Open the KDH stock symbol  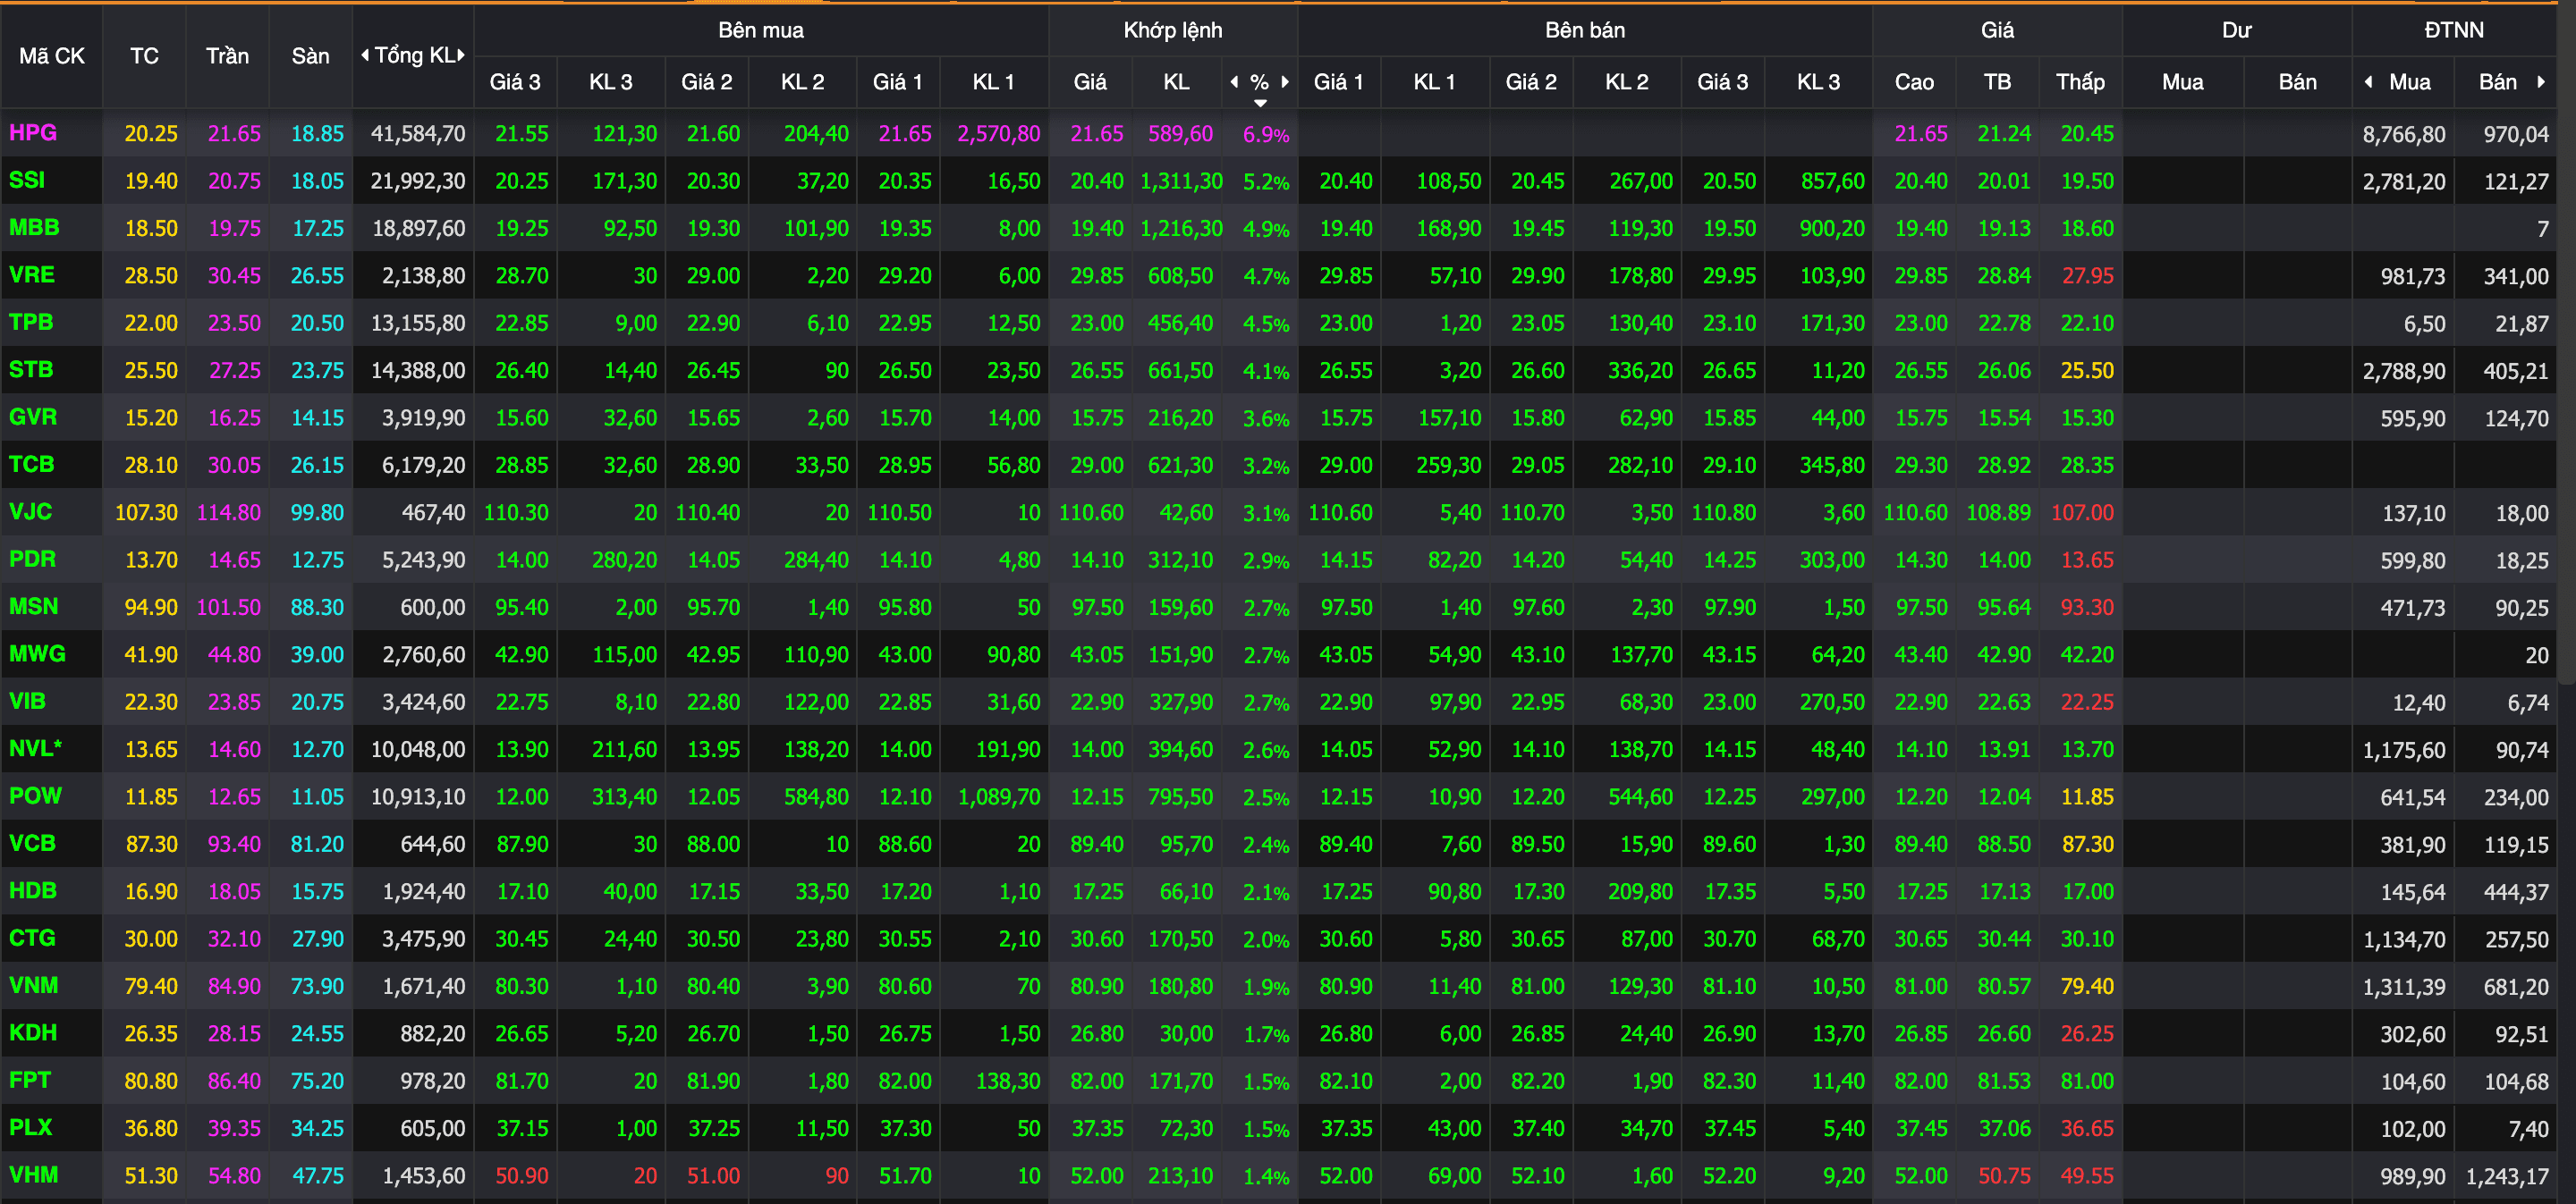pos(33,1032)
